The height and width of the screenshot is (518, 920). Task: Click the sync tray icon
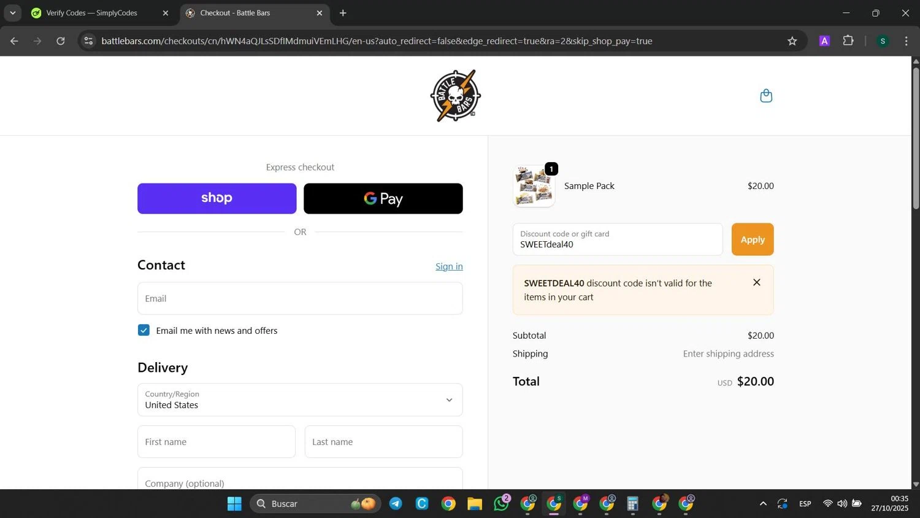pos(783,504)
